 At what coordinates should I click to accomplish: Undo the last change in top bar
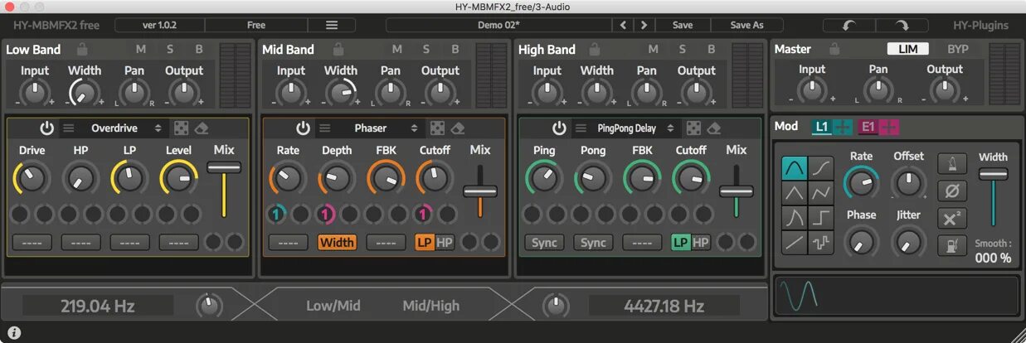(849, 25)
